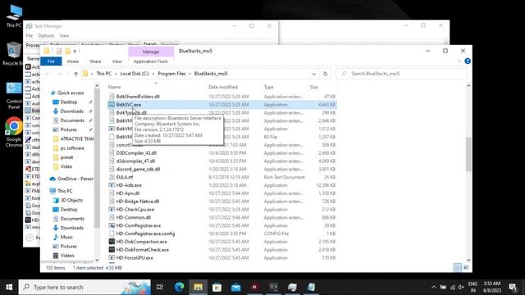Open the View ribbon tab in Explorer
Screen dimensions: 525x295
click(116, 61)
